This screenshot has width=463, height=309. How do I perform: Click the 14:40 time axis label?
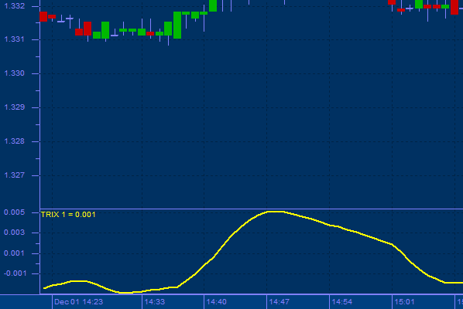pyautogui.click(x=217, y=302)
